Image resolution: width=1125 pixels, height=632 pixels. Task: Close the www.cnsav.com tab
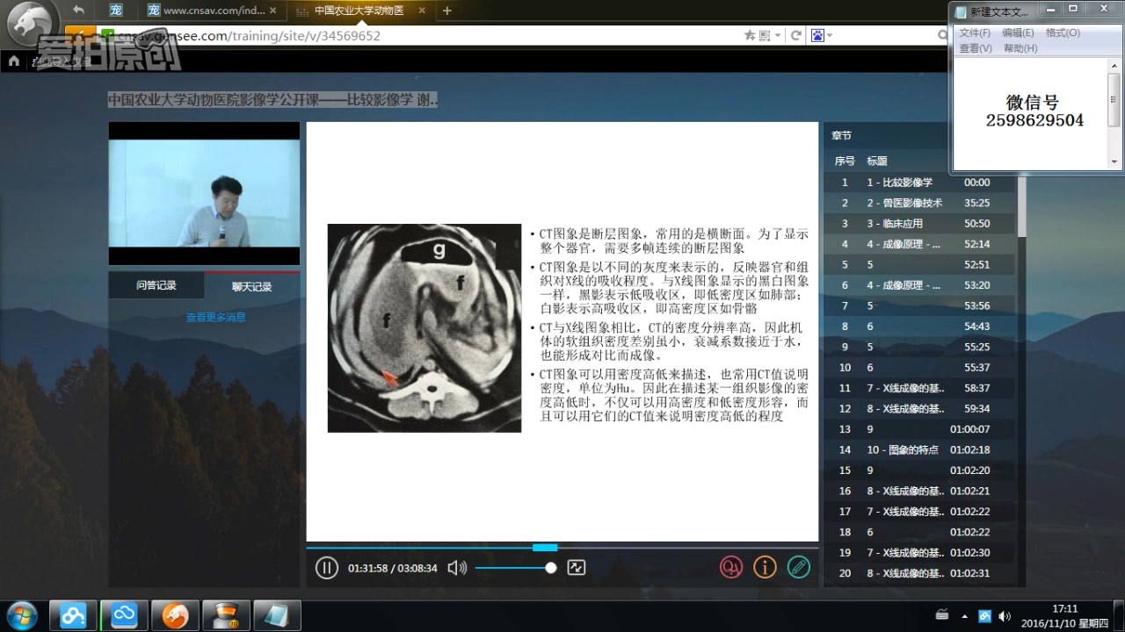click(x=272, y=11)
